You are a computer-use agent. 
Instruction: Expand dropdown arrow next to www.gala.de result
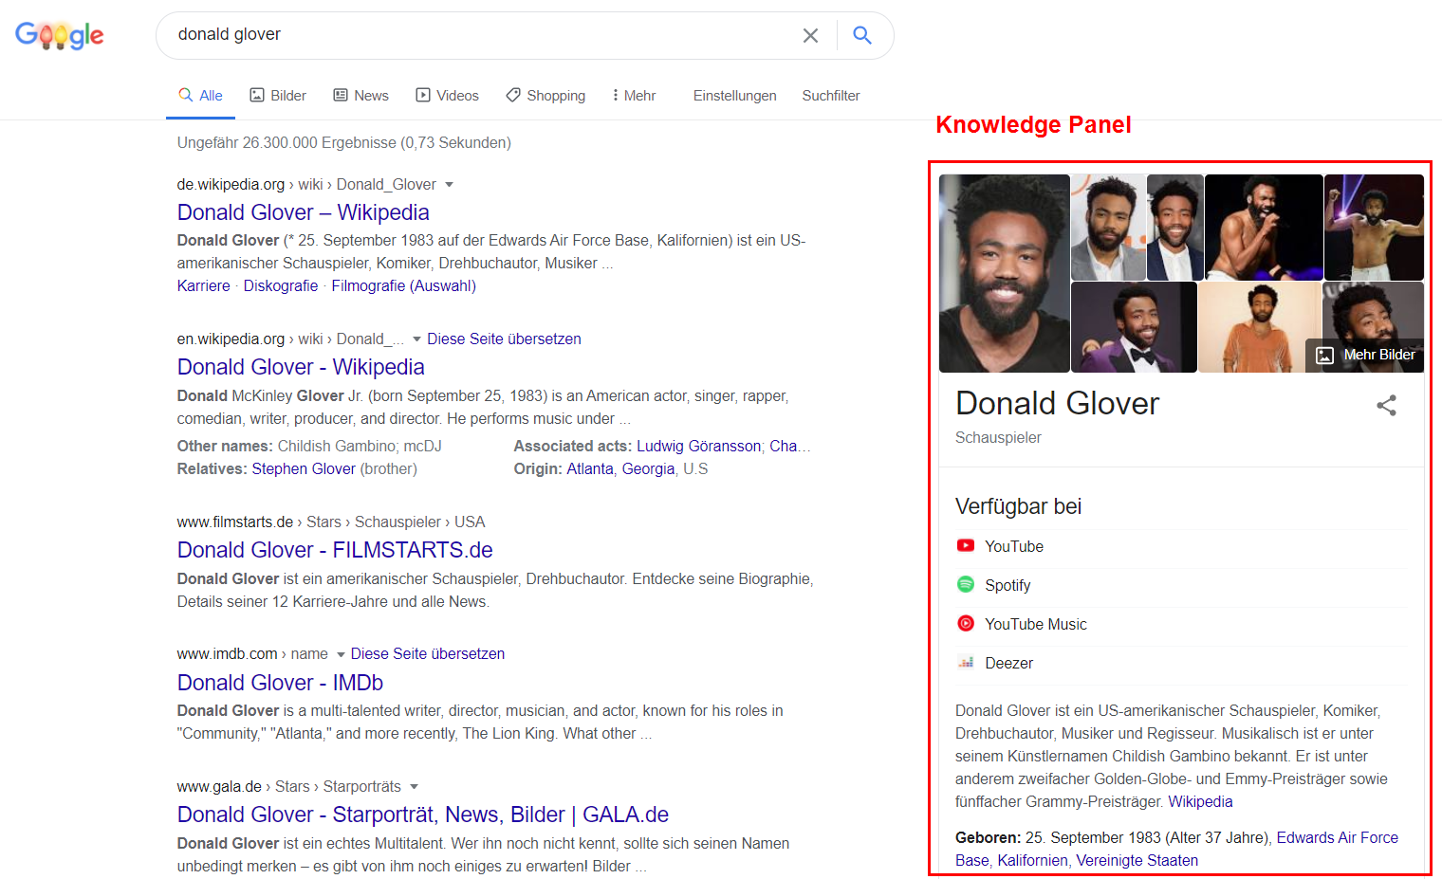point(414,787)
